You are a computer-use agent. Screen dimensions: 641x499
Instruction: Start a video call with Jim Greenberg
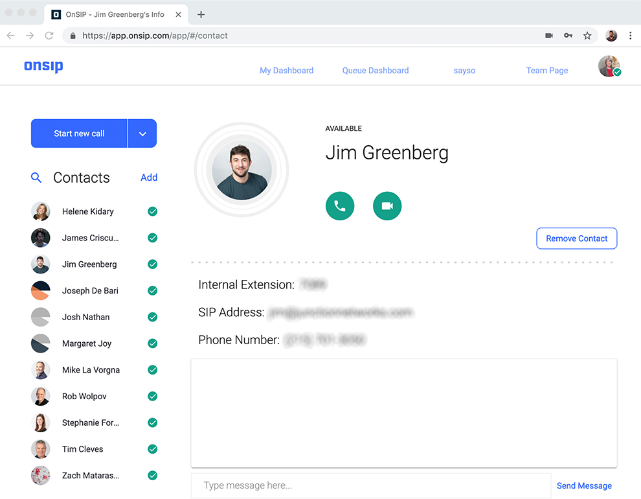point(387,205)
